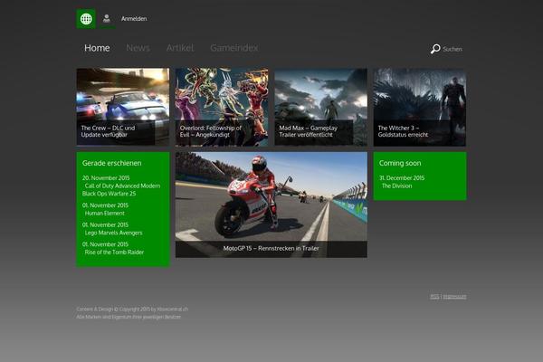Open The Crew DLC und Update tile
This screenshot has width=543, height=362.
pyautogui.click(x=123, y=107)
